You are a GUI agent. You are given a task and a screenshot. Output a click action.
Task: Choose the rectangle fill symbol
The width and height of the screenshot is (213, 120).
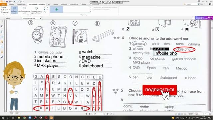point(45,12)
